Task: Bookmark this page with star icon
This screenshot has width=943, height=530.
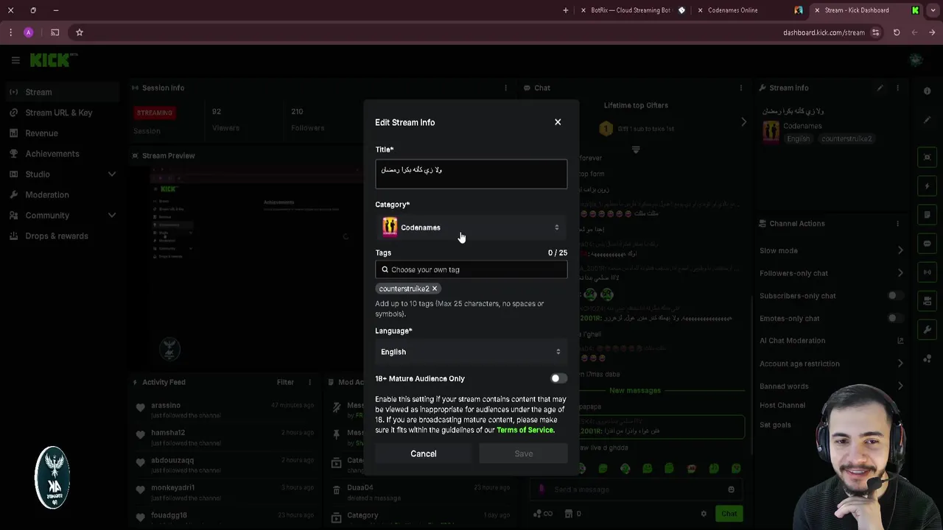Action: tap(80, 32)
